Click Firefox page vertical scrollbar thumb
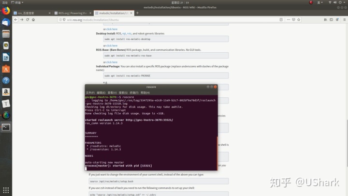Screen dimensions: 348x196 point(347,143)
